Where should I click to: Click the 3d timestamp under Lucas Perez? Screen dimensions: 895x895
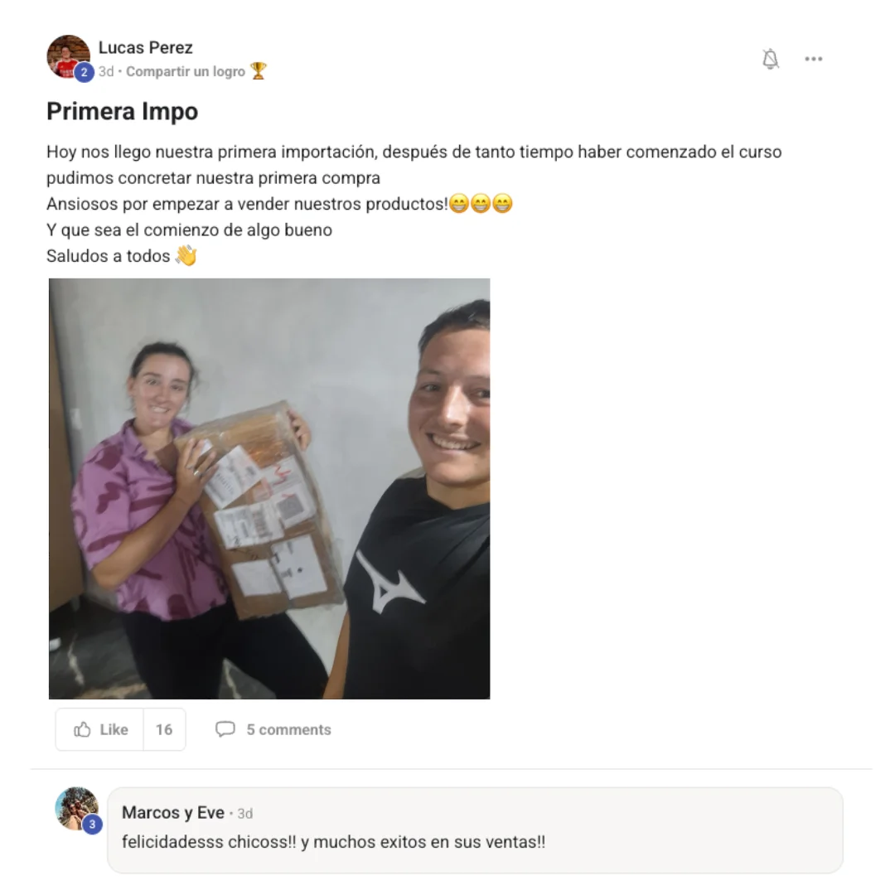[x=106, y=72]
